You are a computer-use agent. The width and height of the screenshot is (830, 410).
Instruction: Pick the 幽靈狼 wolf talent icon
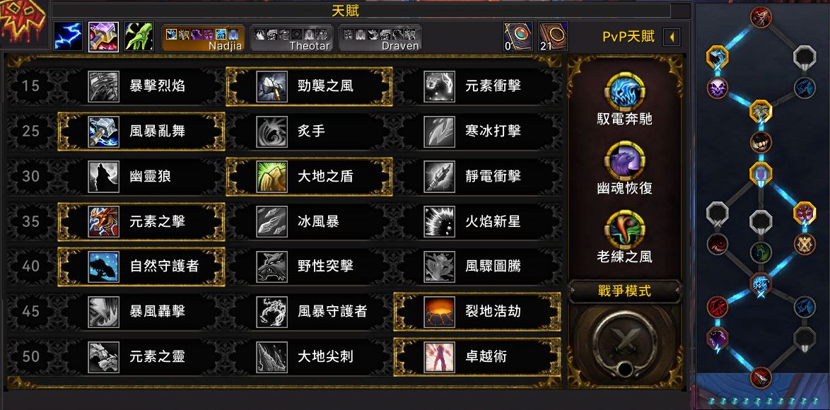click(x=104, y=177)
